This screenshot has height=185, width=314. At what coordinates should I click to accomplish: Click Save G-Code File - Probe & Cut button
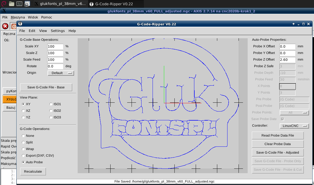tap(278, 170)
